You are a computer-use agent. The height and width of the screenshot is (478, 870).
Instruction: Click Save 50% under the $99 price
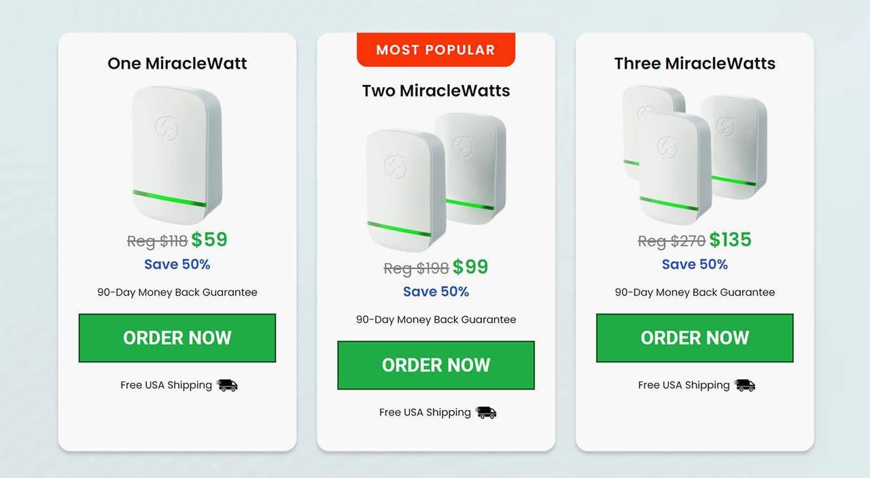436,292
